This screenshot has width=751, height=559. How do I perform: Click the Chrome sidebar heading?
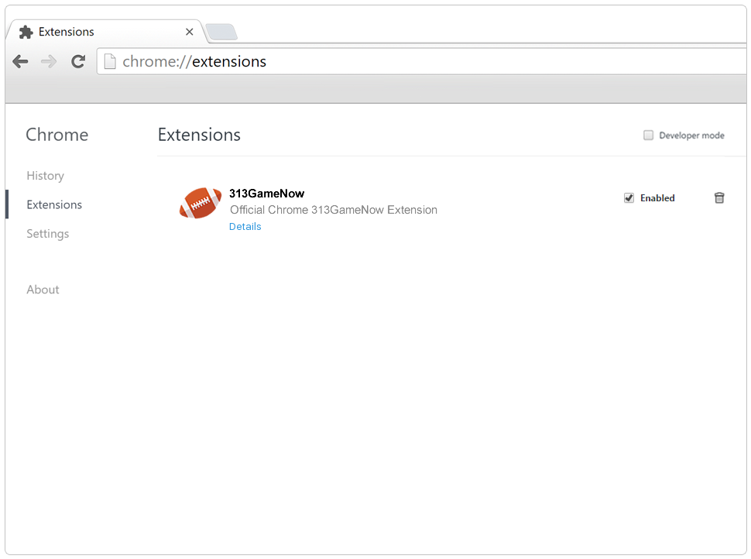(x=57, y=135)
